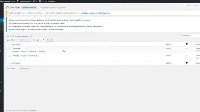The image size is (200, 112).
Task: Open Responsive Schedule For WordPress link
Action: click(90, 26)
